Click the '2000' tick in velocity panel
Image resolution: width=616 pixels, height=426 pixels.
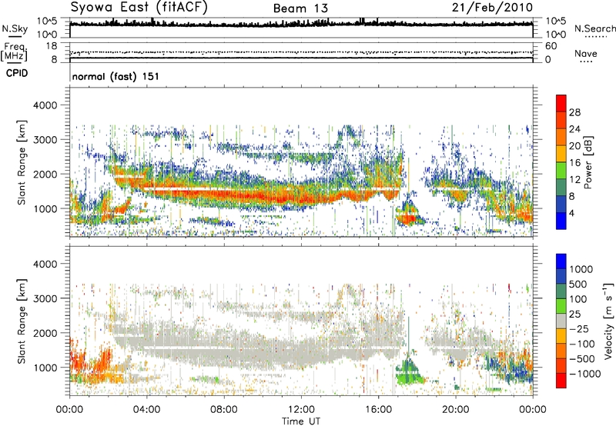tap(45, 333)
